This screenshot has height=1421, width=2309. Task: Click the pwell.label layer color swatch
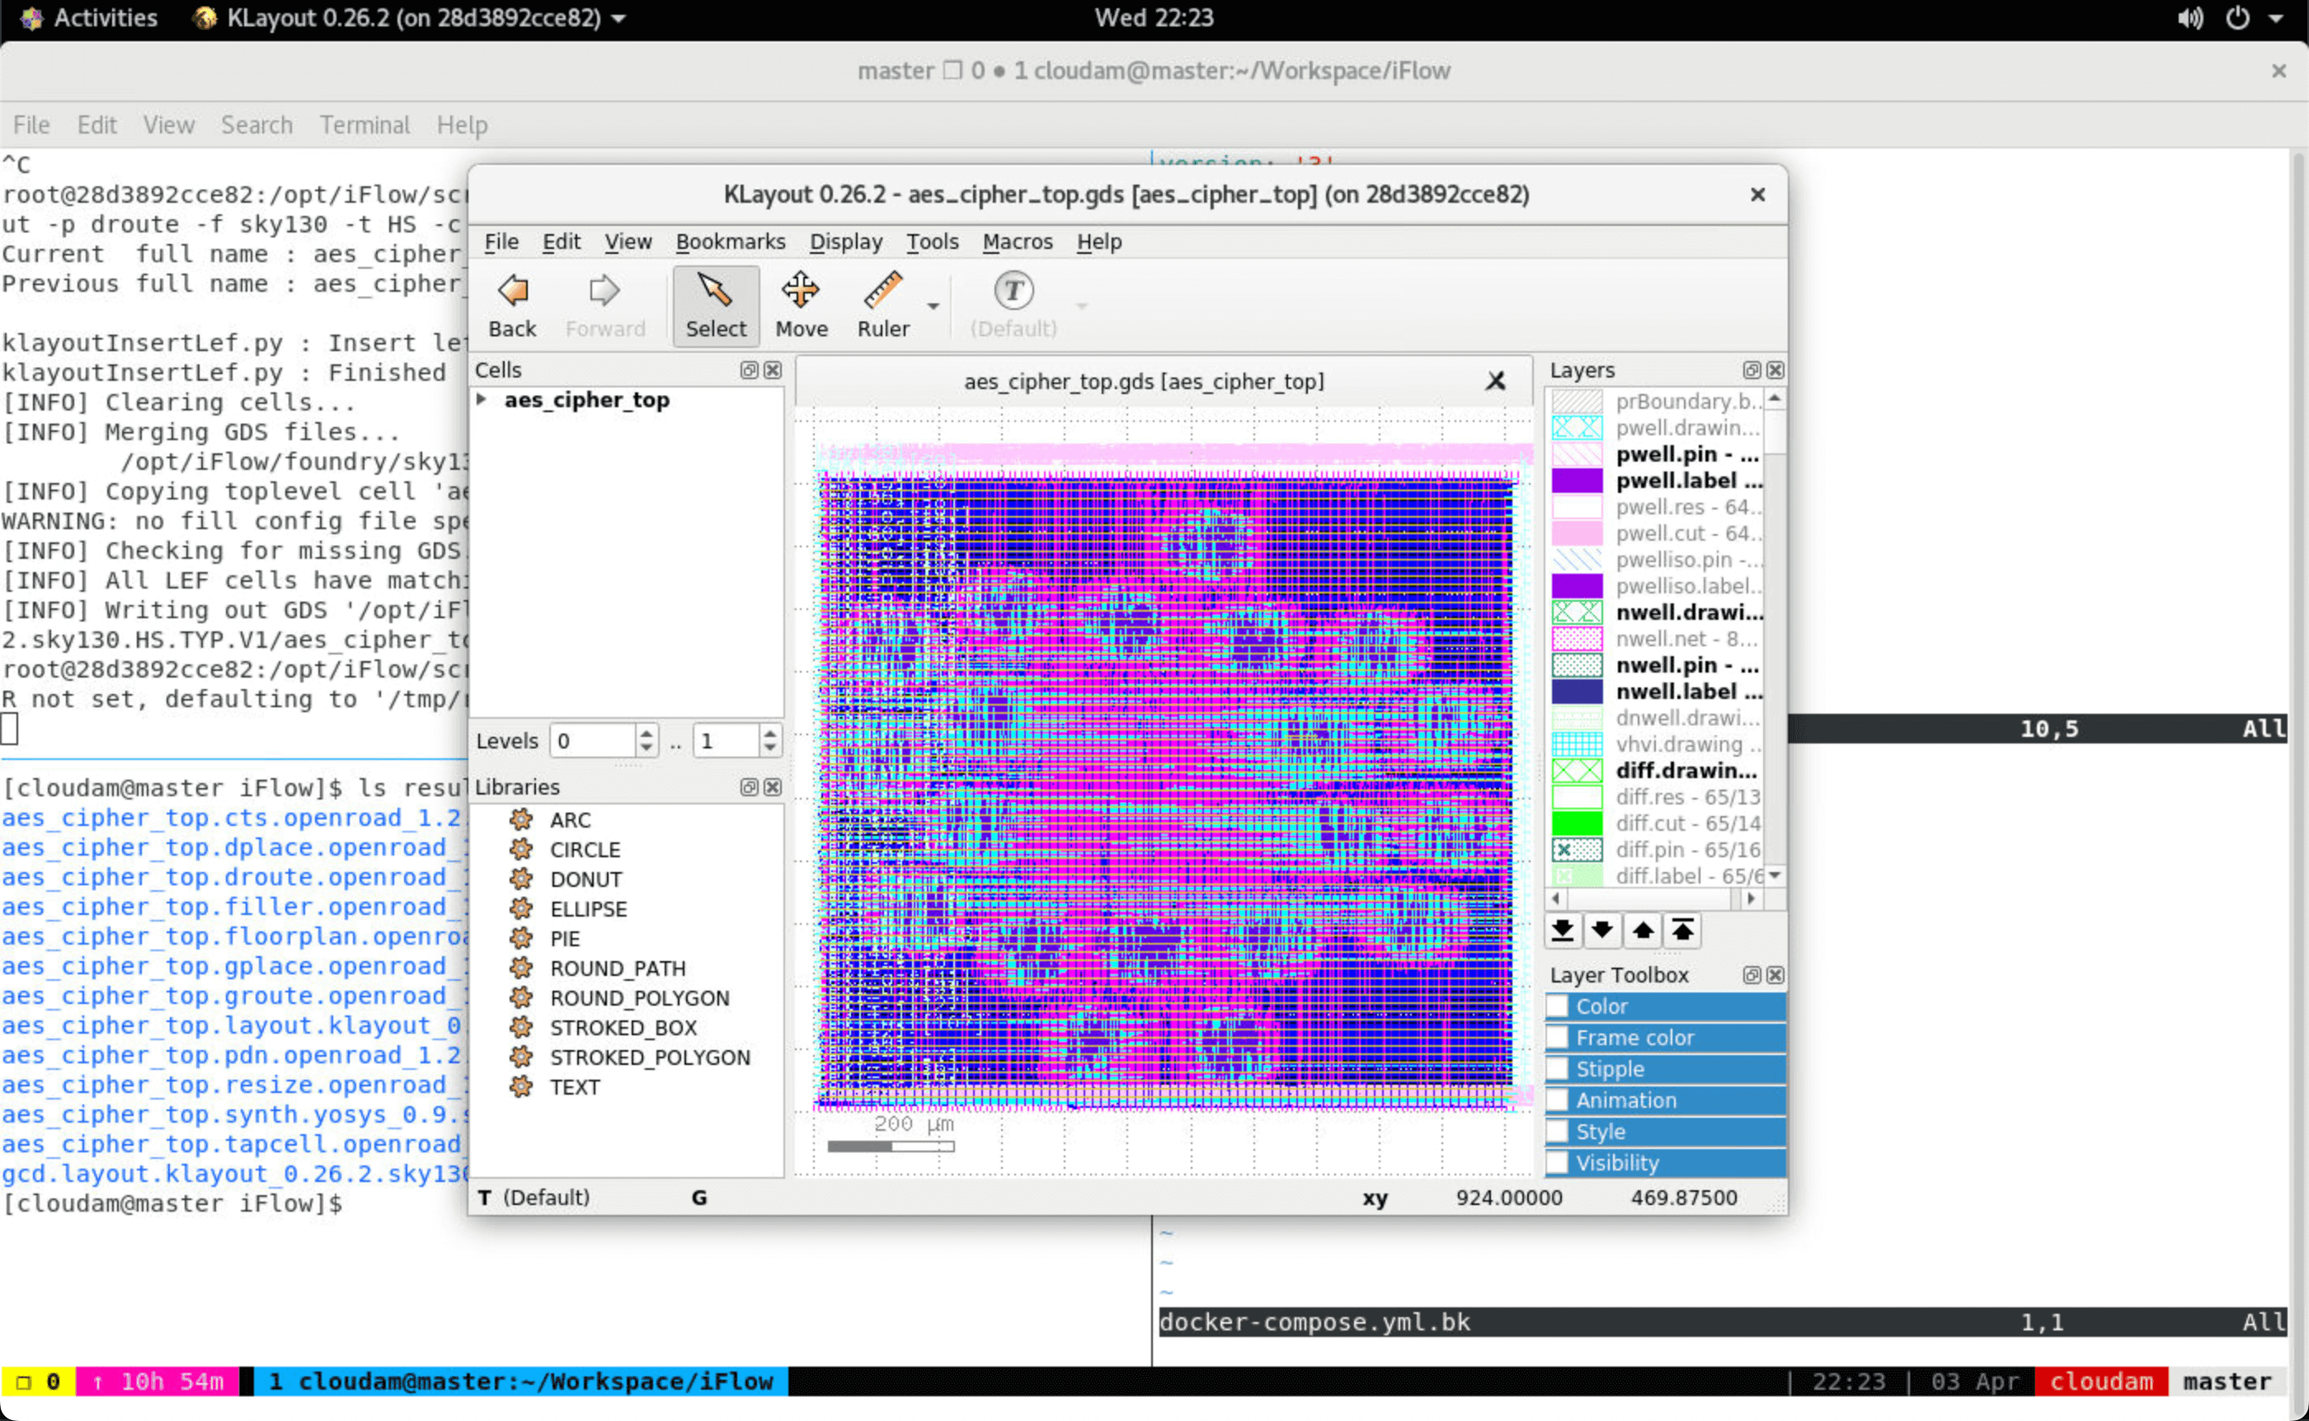1577,481
